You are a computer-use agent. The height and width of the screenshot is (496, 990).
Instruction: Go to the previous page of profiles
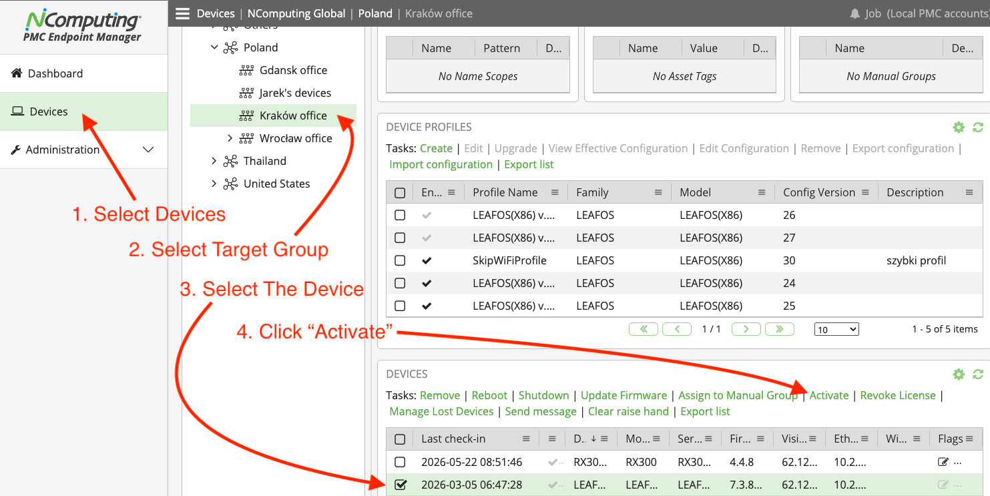tap(678, 329)
